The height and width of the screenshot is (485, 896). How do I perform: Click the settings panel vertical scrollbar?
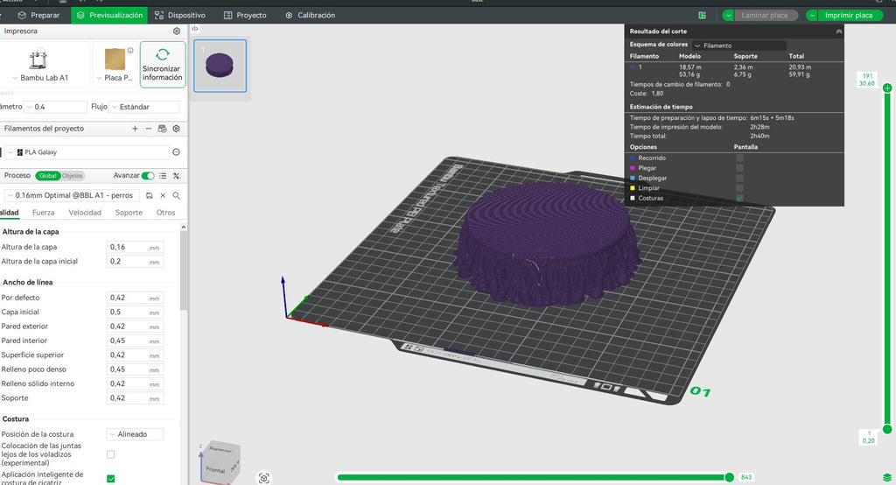tap(184, 269)
